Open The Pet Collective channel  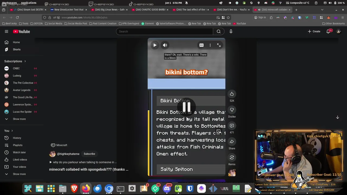[x=23, y=83]
